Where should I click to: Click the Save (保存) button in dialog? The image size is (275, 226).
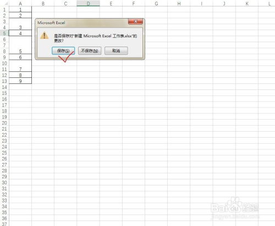tap(63, 50)
